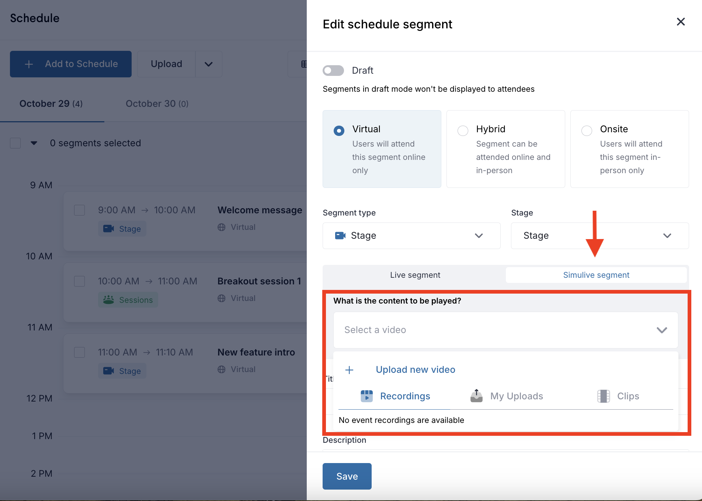
Task: Click the Welcome message title
Action: [x=260, y=210]
